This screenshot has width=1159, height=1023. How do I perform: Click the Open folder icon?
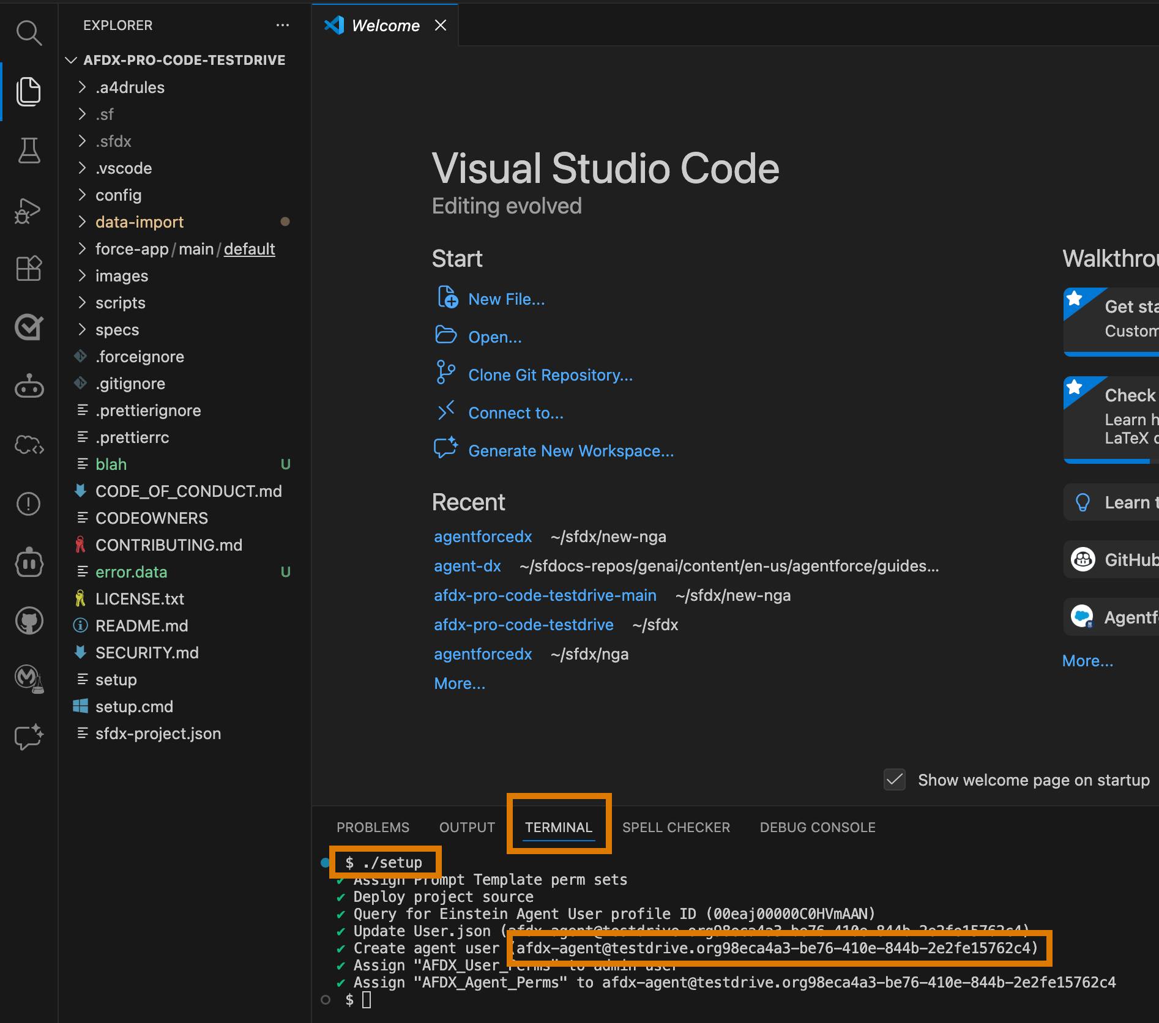(445, 335)
